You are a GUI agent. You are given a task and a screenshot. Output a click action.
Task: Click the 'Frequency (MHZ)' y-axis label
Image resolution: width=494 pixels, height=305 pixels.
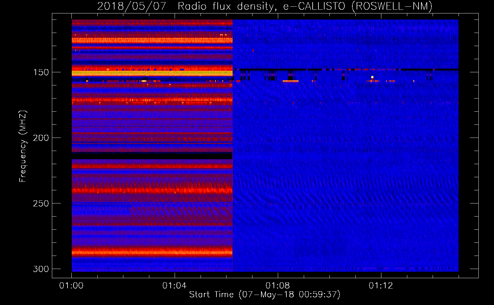click(23, 146)
